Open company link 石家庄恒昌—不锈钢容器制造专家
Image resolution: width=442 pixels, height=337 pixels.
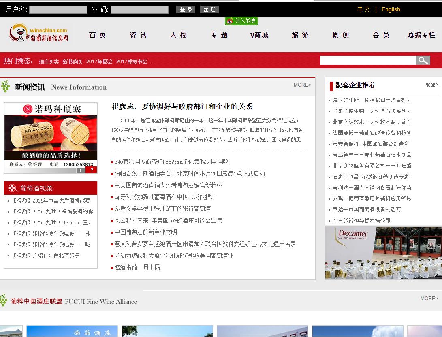371,177
